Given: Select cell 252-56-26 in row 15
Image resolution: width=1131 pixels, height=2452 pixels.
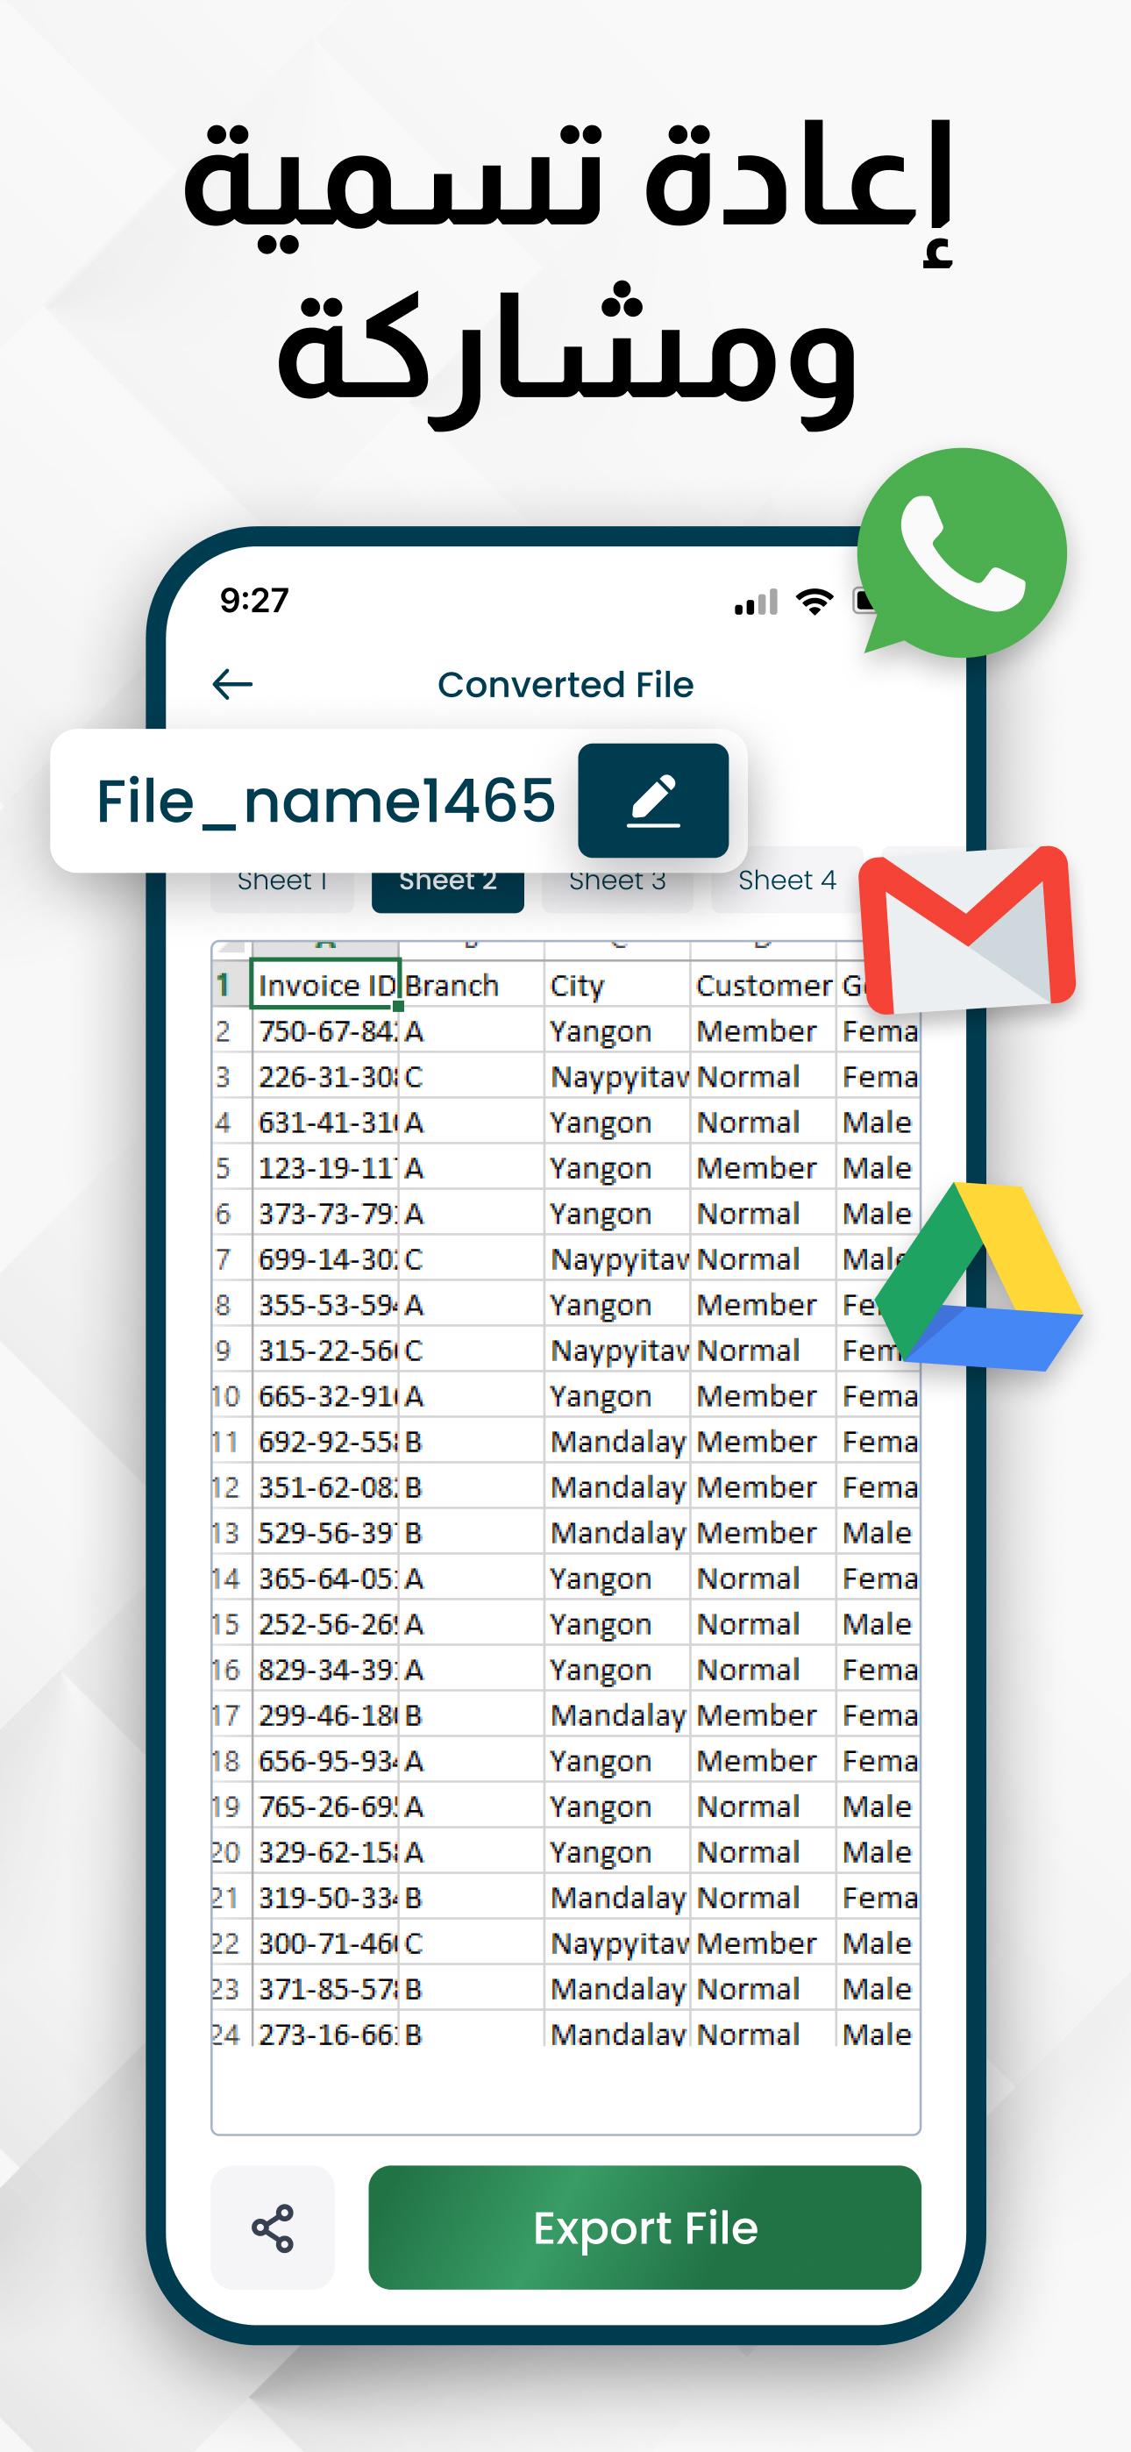Looking at the screenshot, I should [324, 1624].
